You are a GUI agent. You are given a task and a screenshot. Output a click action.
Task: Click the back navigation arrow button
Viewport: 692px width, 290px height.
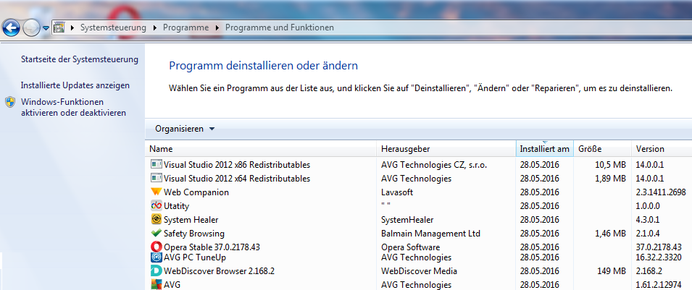(x=11, y=27)
